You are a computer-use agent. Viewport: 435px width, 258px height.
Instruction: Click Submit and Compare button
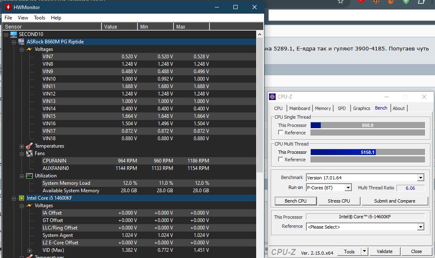(x=394, y=201)
